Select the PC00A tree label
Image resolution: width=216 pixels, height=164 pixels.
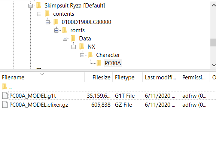113,63
